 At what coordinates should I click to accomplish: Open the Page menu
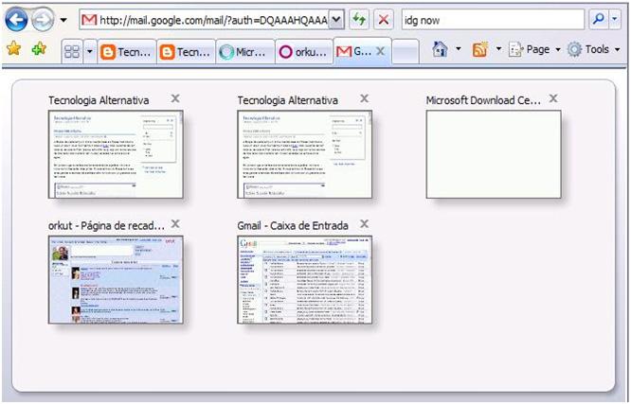click(x=534, y=49)
